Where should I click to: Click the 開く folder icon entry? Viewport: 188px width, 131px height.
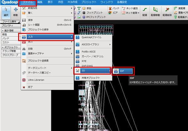24,13
